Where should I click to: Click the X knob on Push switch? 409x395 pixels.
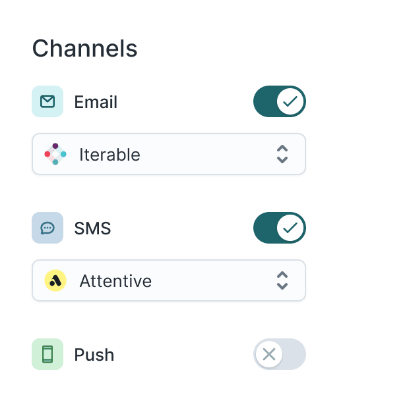point(269,354)
